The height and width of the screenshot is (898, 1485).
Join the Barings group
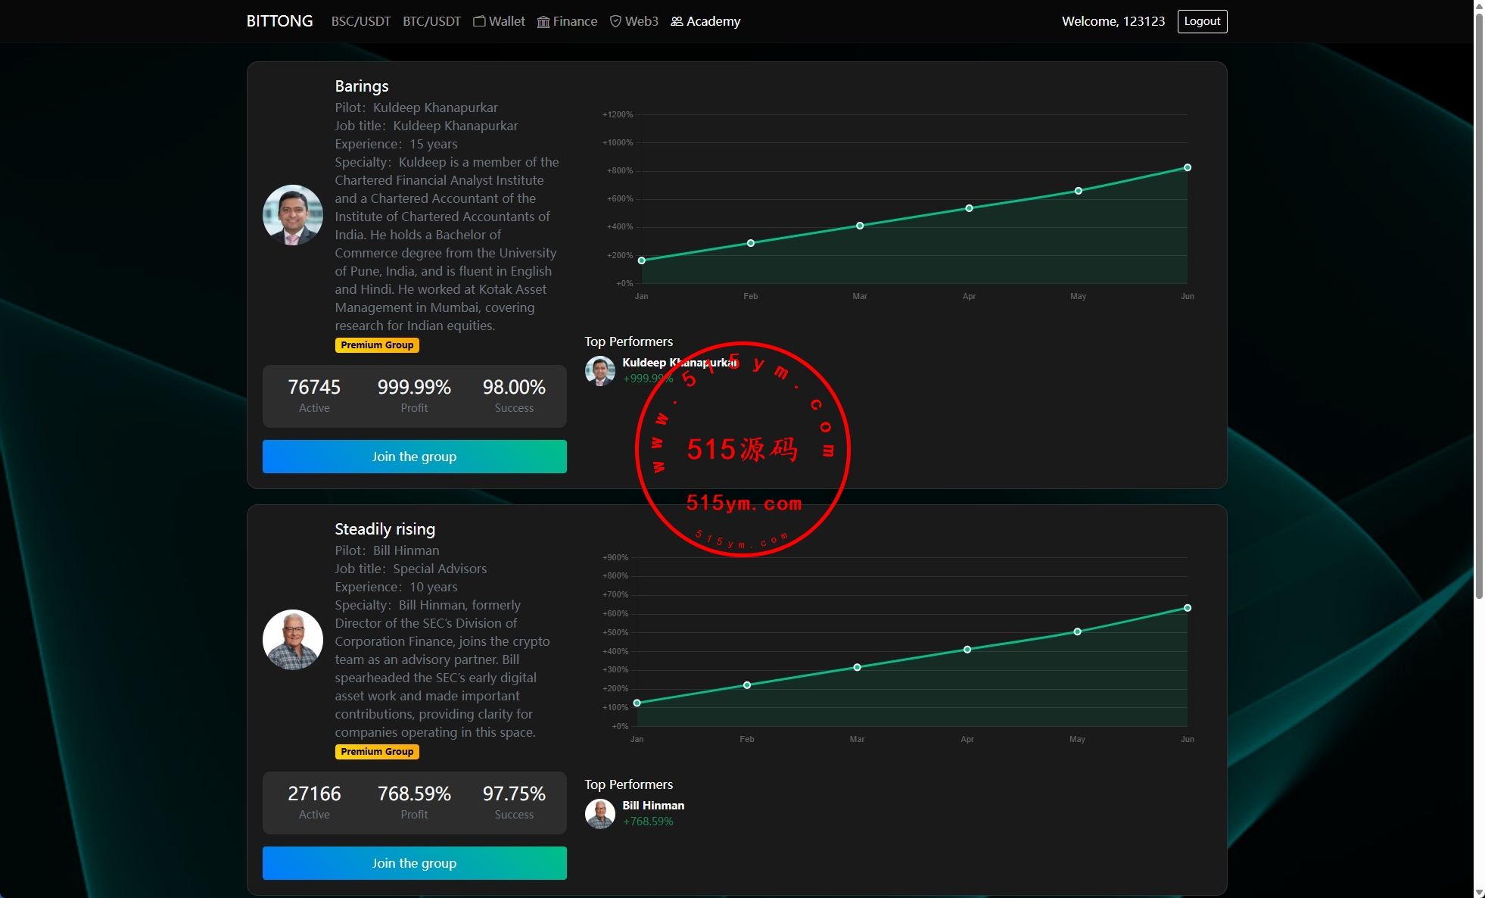(414, 457)
